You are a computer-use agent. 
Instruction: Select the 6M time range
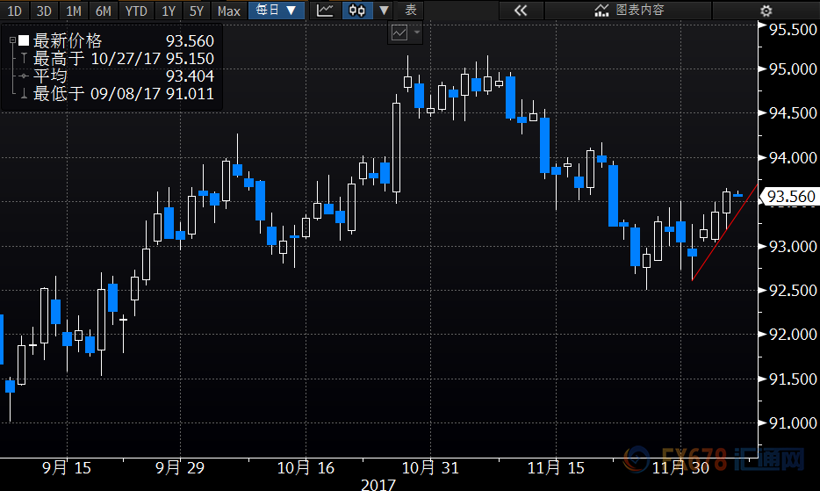[104, 11]
